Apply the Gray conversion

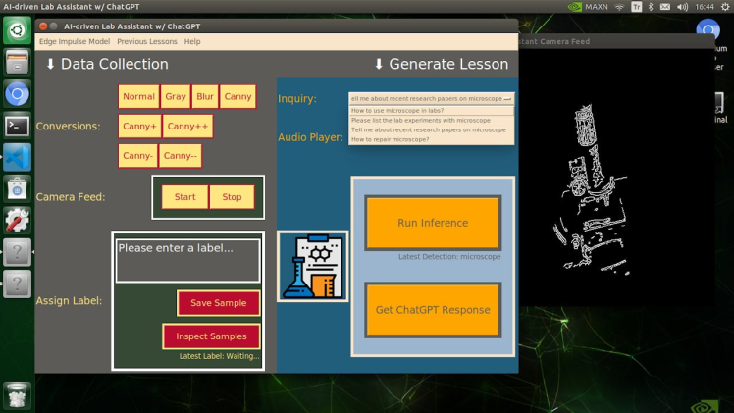pyautogui.click(x=176, y=96)
